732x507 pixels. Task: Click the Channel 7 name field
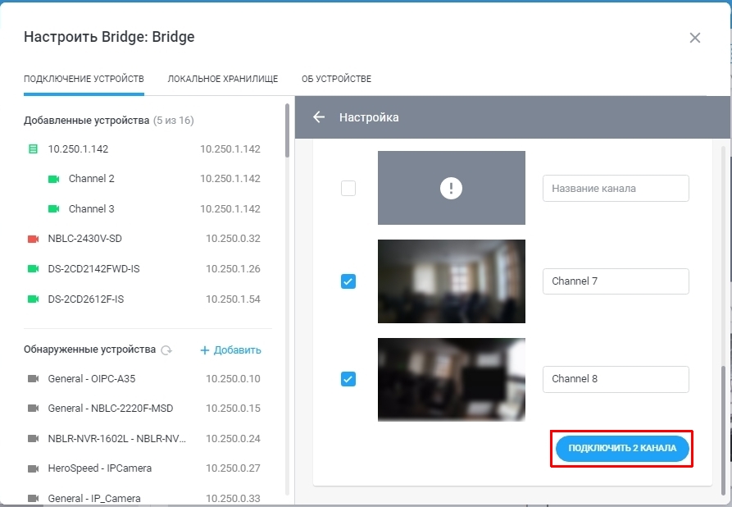coord(616,281)
